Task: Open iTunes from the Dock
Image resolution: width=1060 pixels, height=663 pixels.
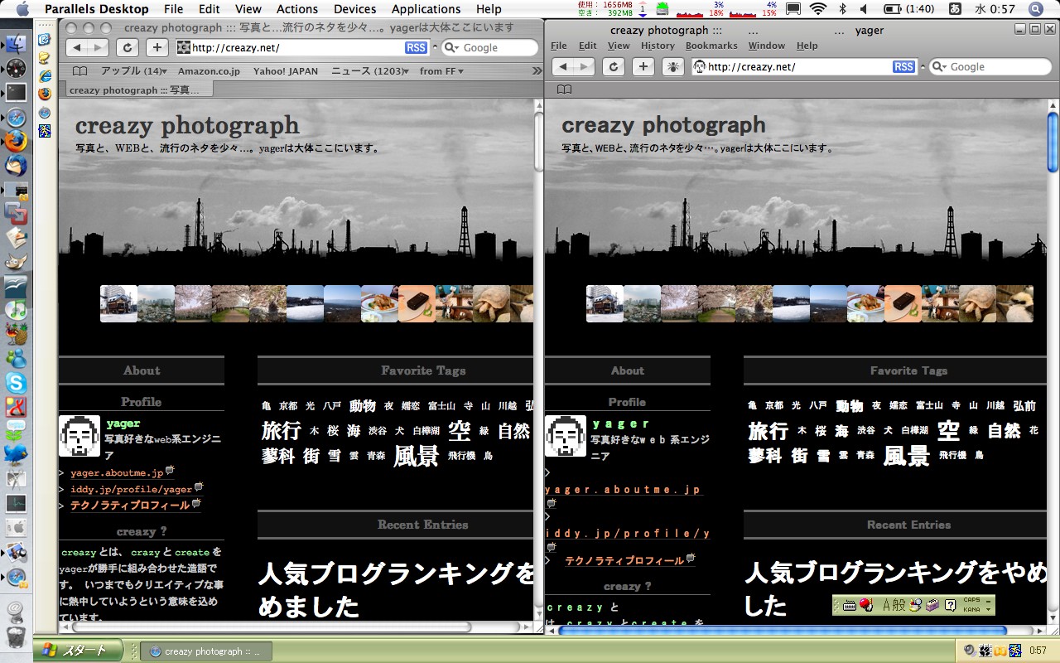Action: click(16, 310)
